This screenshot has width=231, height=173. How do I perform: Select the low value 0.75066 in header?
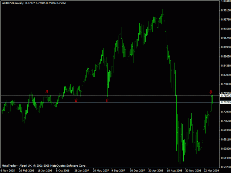(51, 3)
